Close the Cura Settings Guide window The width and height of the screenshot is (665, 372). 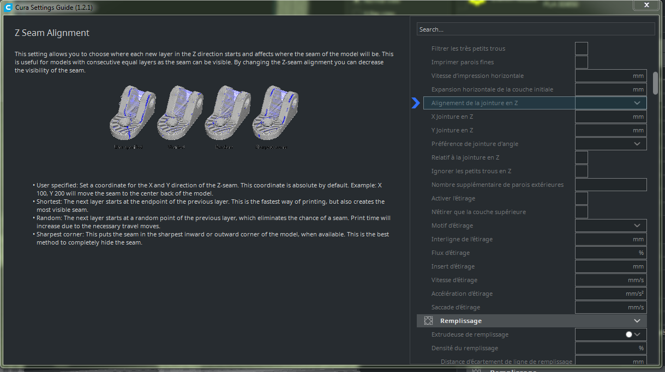(646, 4)
